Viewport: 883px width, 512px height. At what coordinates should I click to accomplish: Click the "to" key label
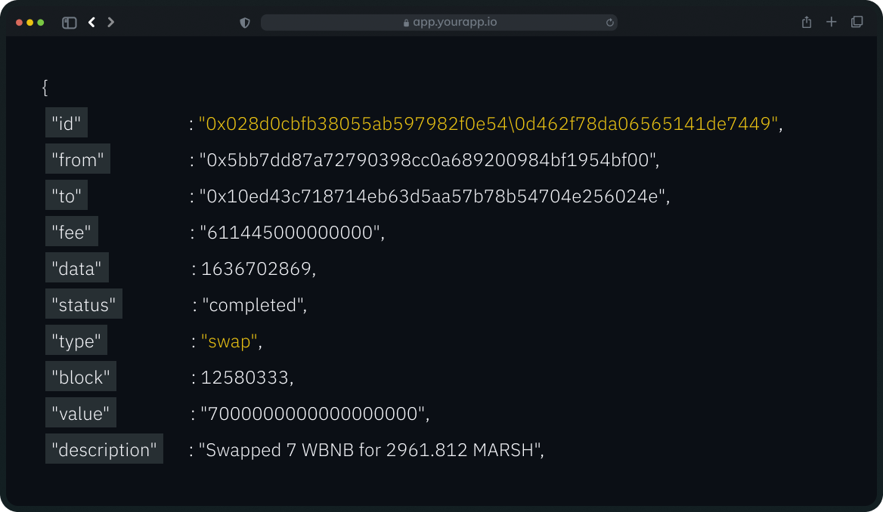click(x=66, y=196)
